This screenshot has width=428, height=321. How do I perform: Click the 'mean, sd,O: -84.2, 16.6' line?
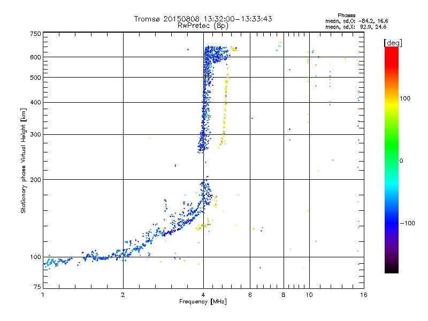(356, 21)
